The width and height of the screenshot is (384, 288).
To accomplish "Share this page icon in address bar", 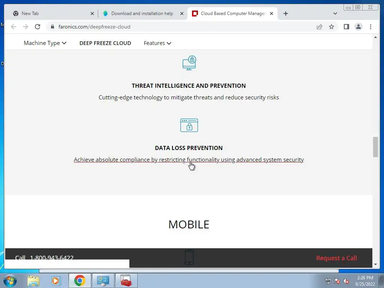I will 319,27.
